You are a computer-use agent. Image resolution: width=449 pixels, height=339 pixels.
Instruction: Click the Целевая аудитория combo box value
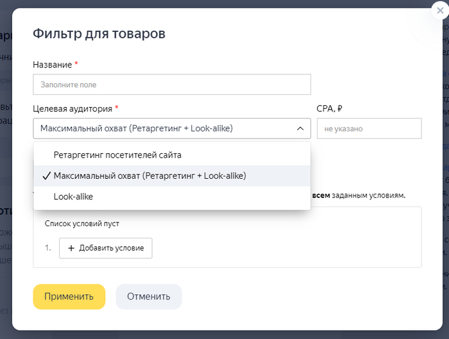[x=137, y=129]
